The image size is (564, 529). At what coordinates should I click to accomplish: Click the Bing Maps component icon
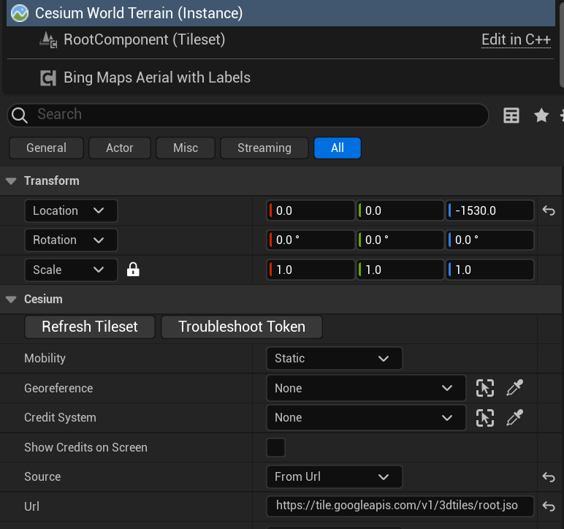pyautogui.click(x=48, y=78)
